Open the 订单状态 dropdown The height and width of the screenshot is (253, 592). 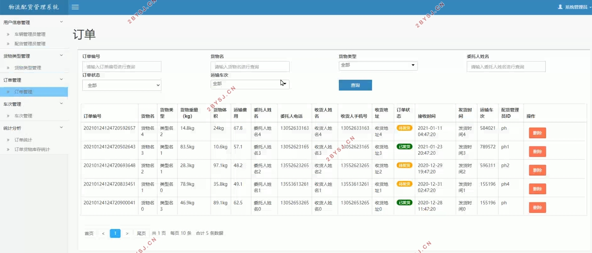(122, 85)
